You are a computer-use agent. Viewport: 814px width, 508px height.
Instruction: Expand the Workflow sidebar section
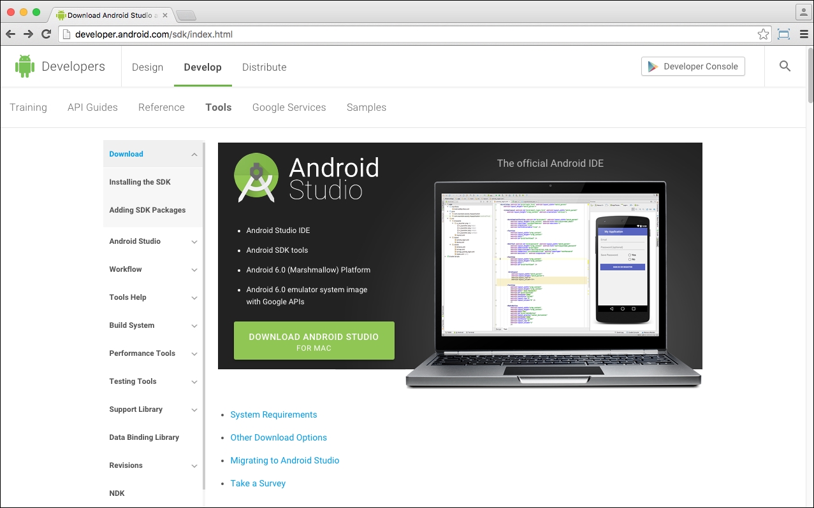pyautogui.click(x=194, y=270)
